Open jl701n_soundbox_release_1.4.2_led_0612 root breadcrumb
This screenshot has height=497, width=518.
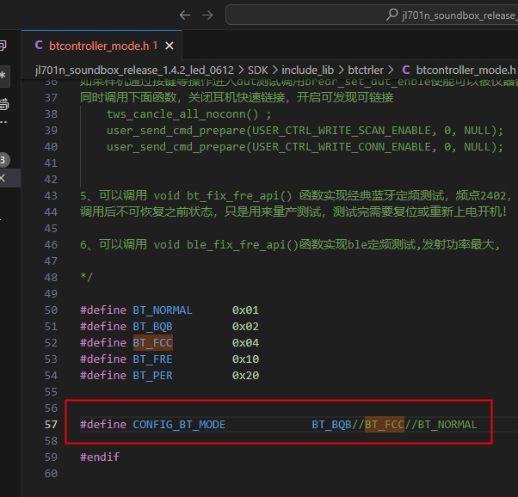[x=134, y=70]
